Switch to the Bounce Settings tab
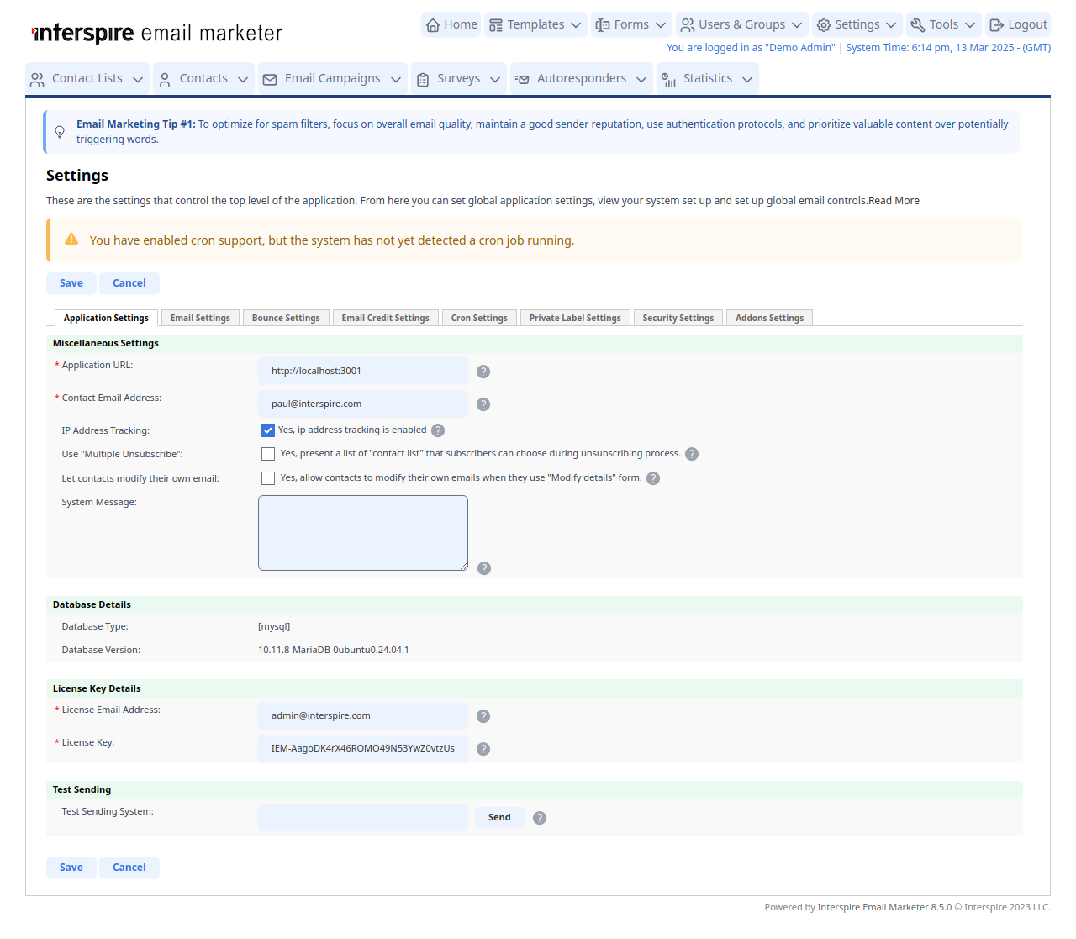1076x939 pixels. [x=286, y=318]
